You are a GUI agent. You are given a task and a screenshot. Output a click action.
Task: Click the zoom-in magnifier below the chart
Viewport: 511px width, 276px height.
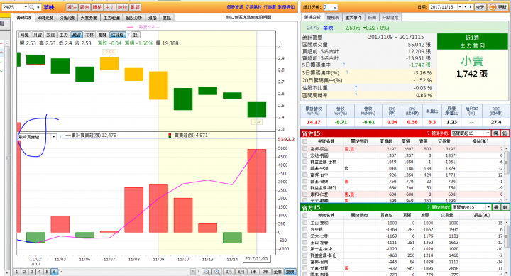point(217,272)
